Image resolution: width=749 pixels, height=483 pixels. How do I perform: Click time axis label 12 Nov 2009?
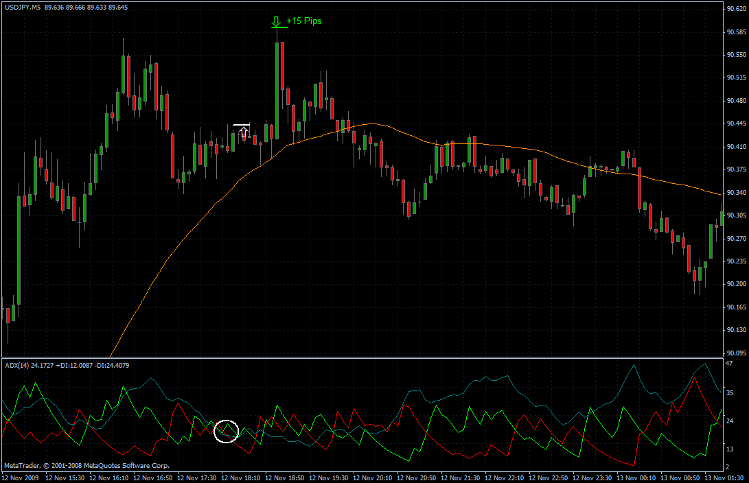tap(20, 478)
